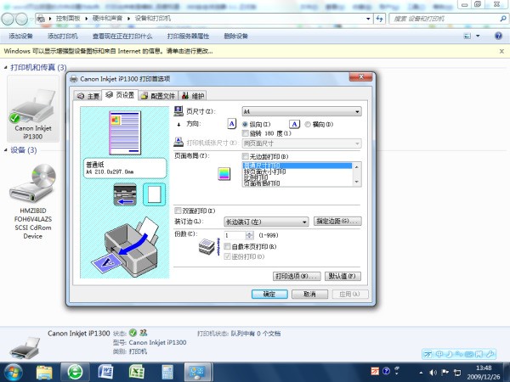Click 删除设备 in toolbar
This screenshot has width=510, height=382.
(x=235, y=36)
